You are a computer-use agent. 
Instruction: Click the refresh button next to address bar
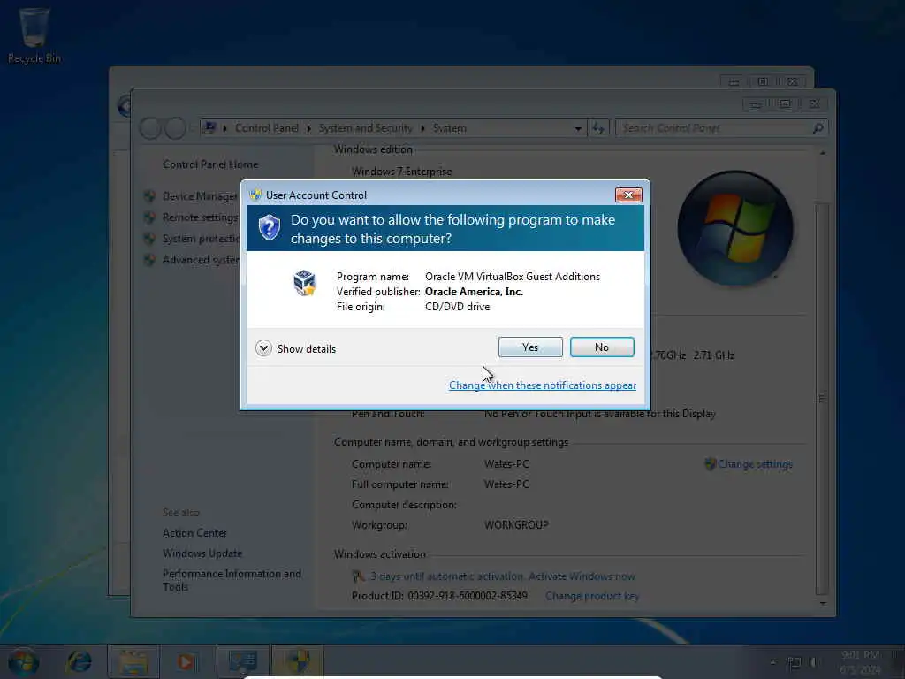point(598,128)
